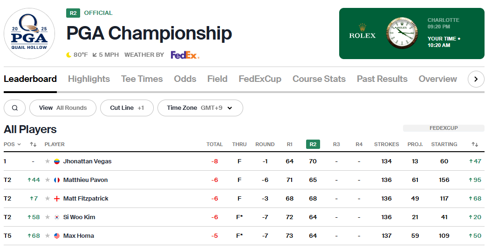This screenshot has width=492, height=248.
Task: Toggle the favorite star next to Max Homa
Action: pyautogui.click(x=48, y=236)
